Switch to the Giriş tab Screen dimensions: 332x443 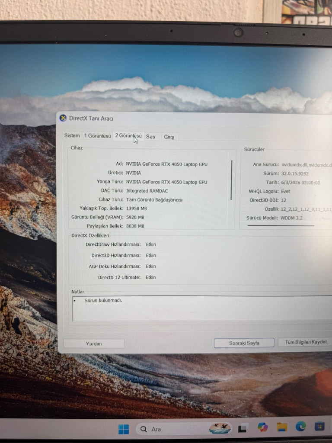pos(169,137)
